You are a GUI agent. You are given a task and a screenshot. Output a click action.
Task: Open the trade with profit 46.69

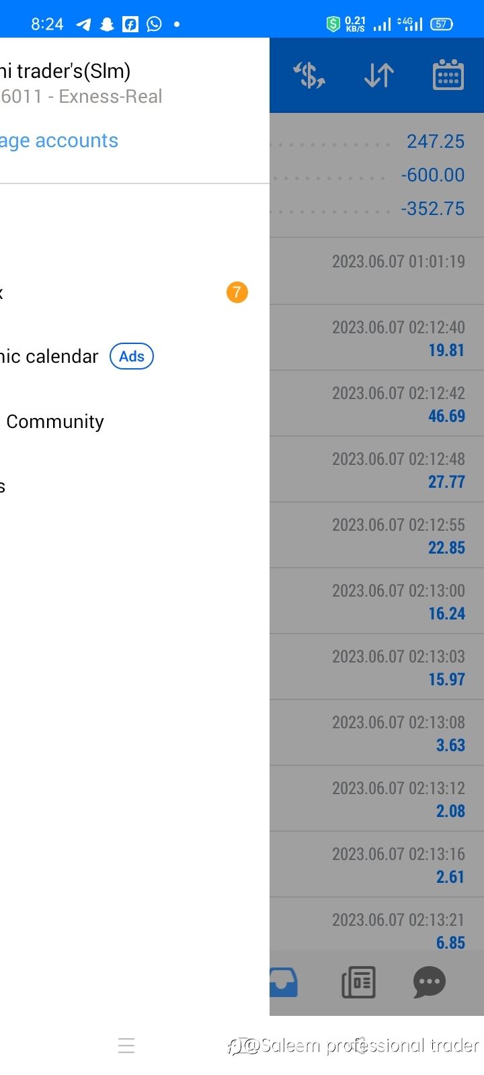[x=376, y=404]
